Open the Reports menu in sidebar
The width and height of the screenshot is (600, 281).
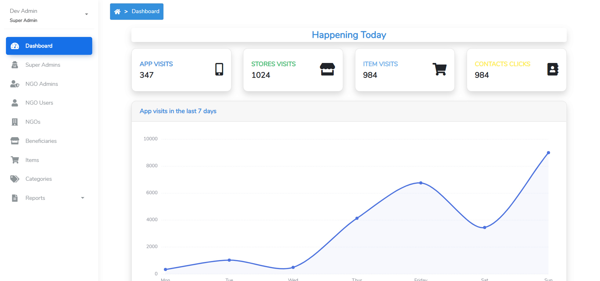pyautogui.click(x=35, y=198)
